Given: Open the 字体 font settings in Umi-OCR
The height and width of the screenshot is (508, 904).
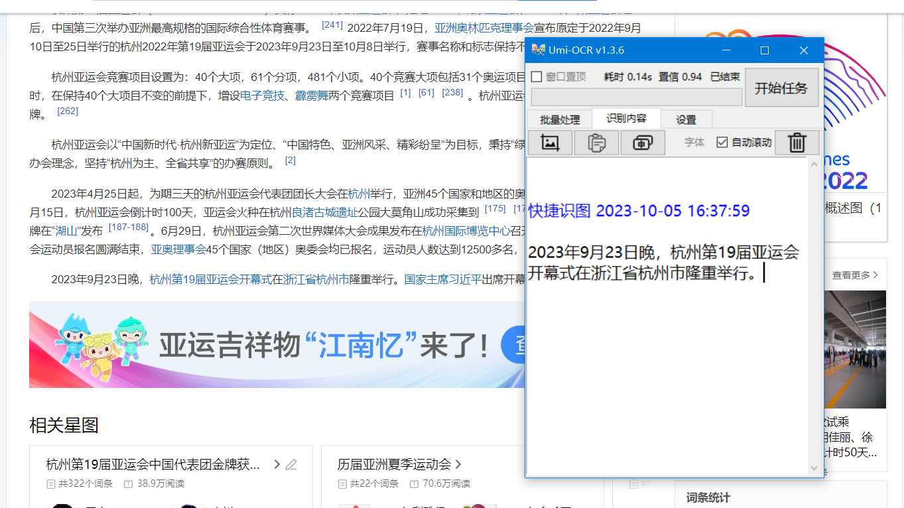Looking at the screenshot, I should click(x=694, y=142).
